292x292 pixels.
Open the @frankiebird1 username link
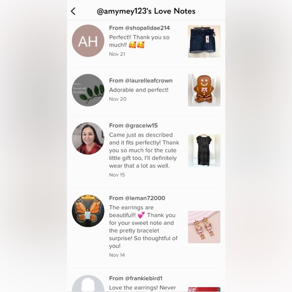[x=143, y=278]
